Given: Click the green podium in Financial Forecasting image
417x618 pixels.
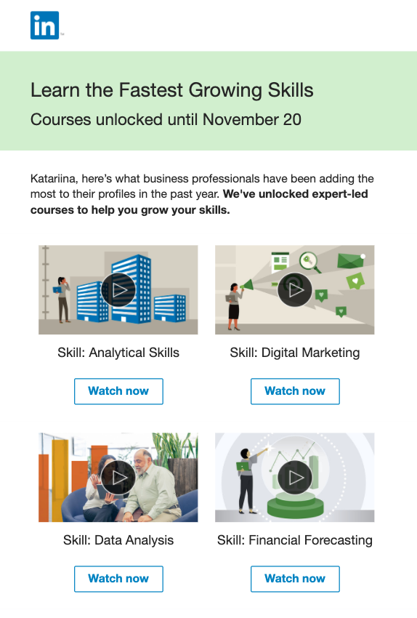Looking at the screenshot, I should click(x=295, y=507).
